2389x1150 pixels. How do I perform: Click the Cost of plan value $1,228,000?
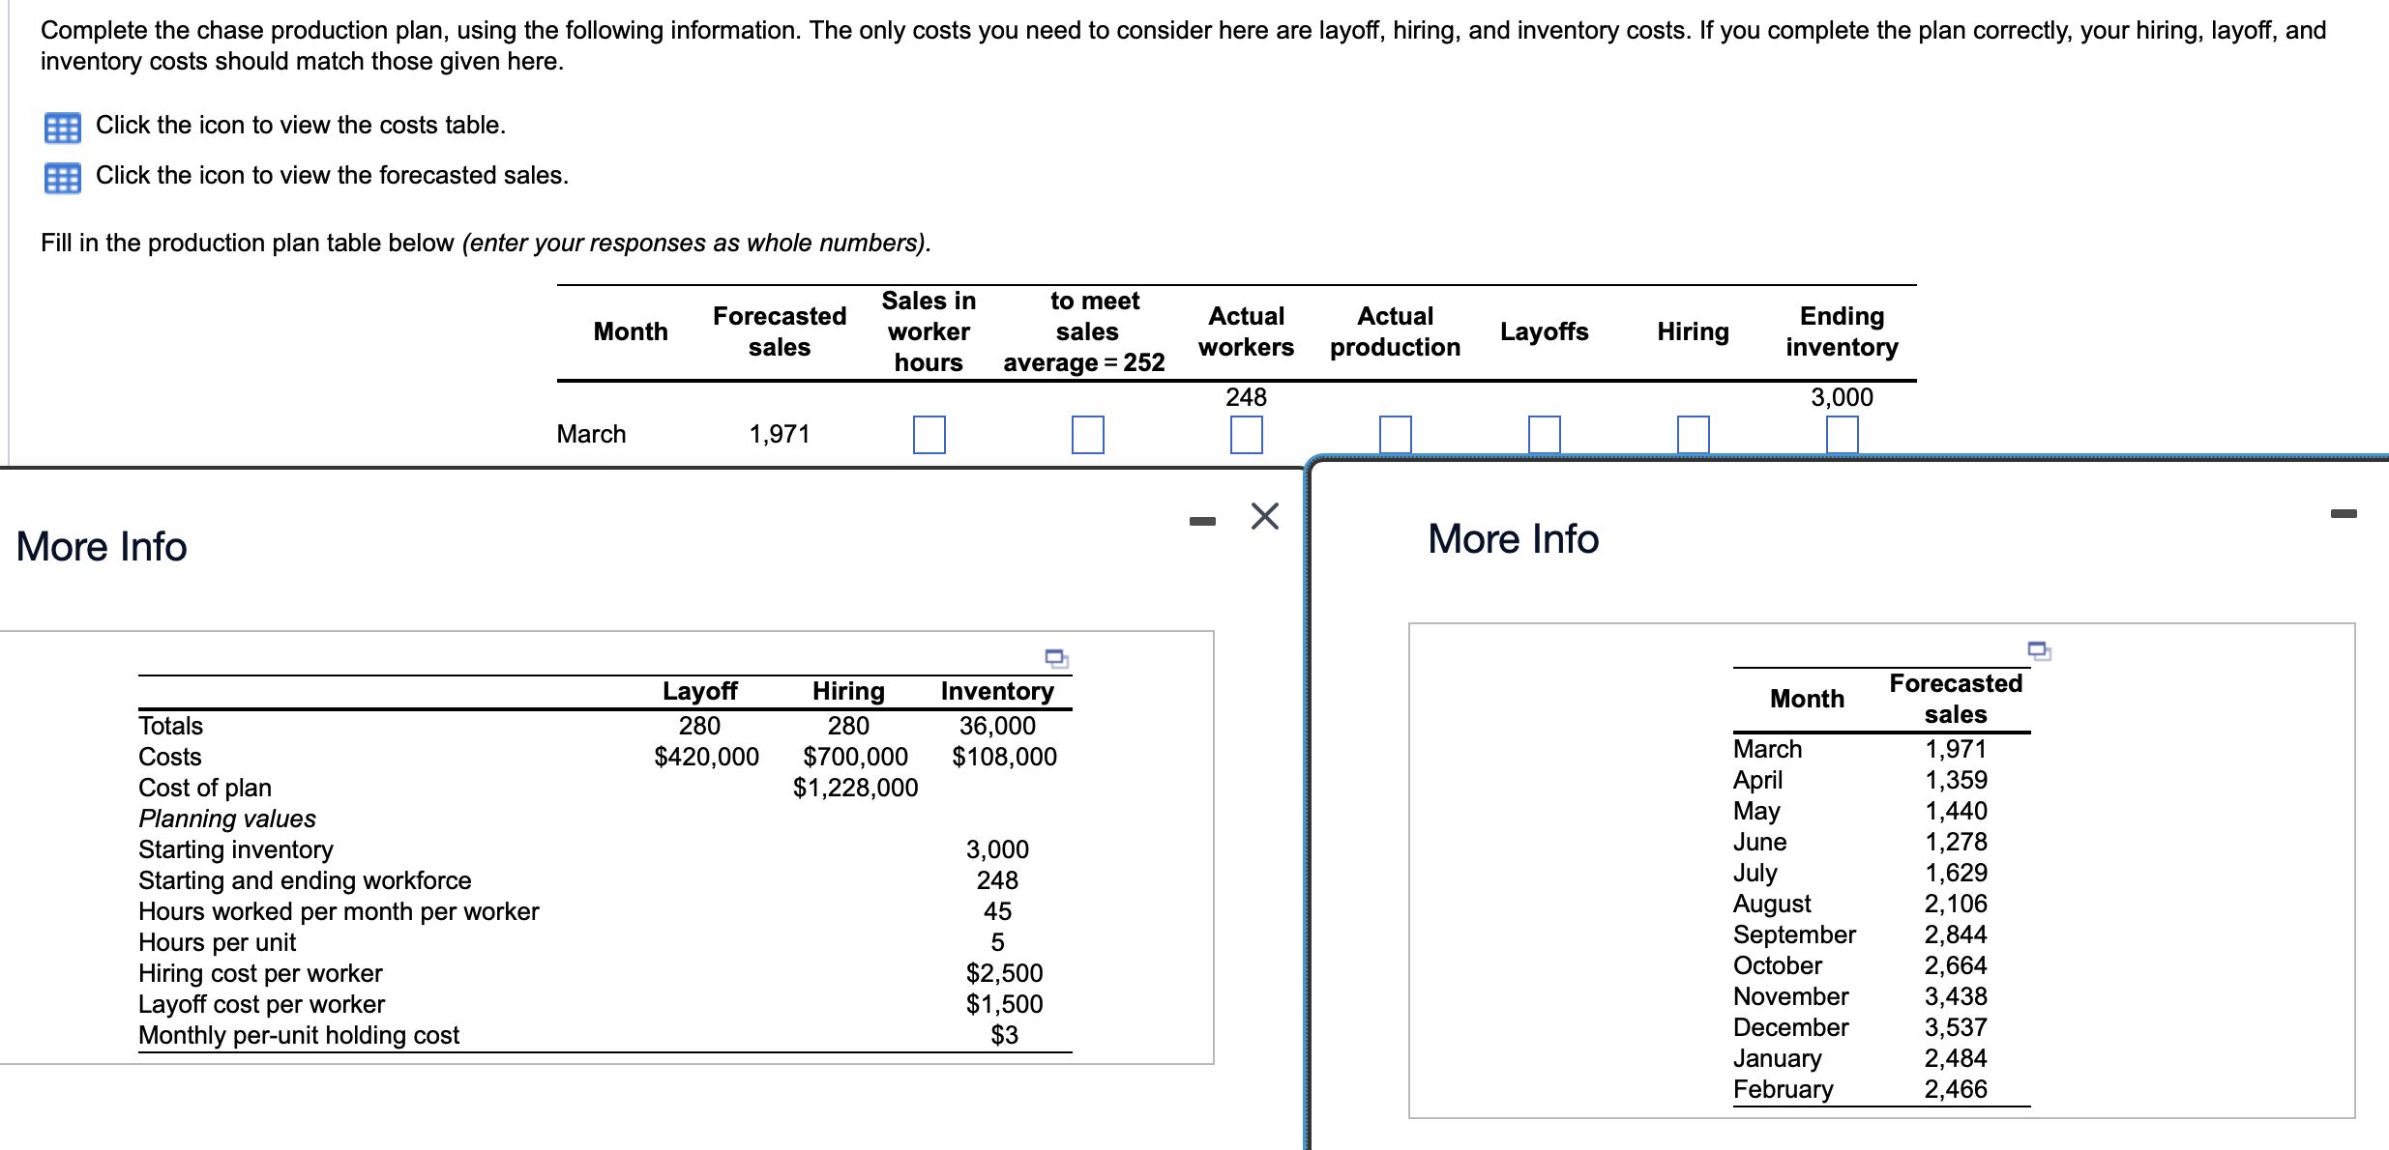pyautogui.click(x=857, y=788)
